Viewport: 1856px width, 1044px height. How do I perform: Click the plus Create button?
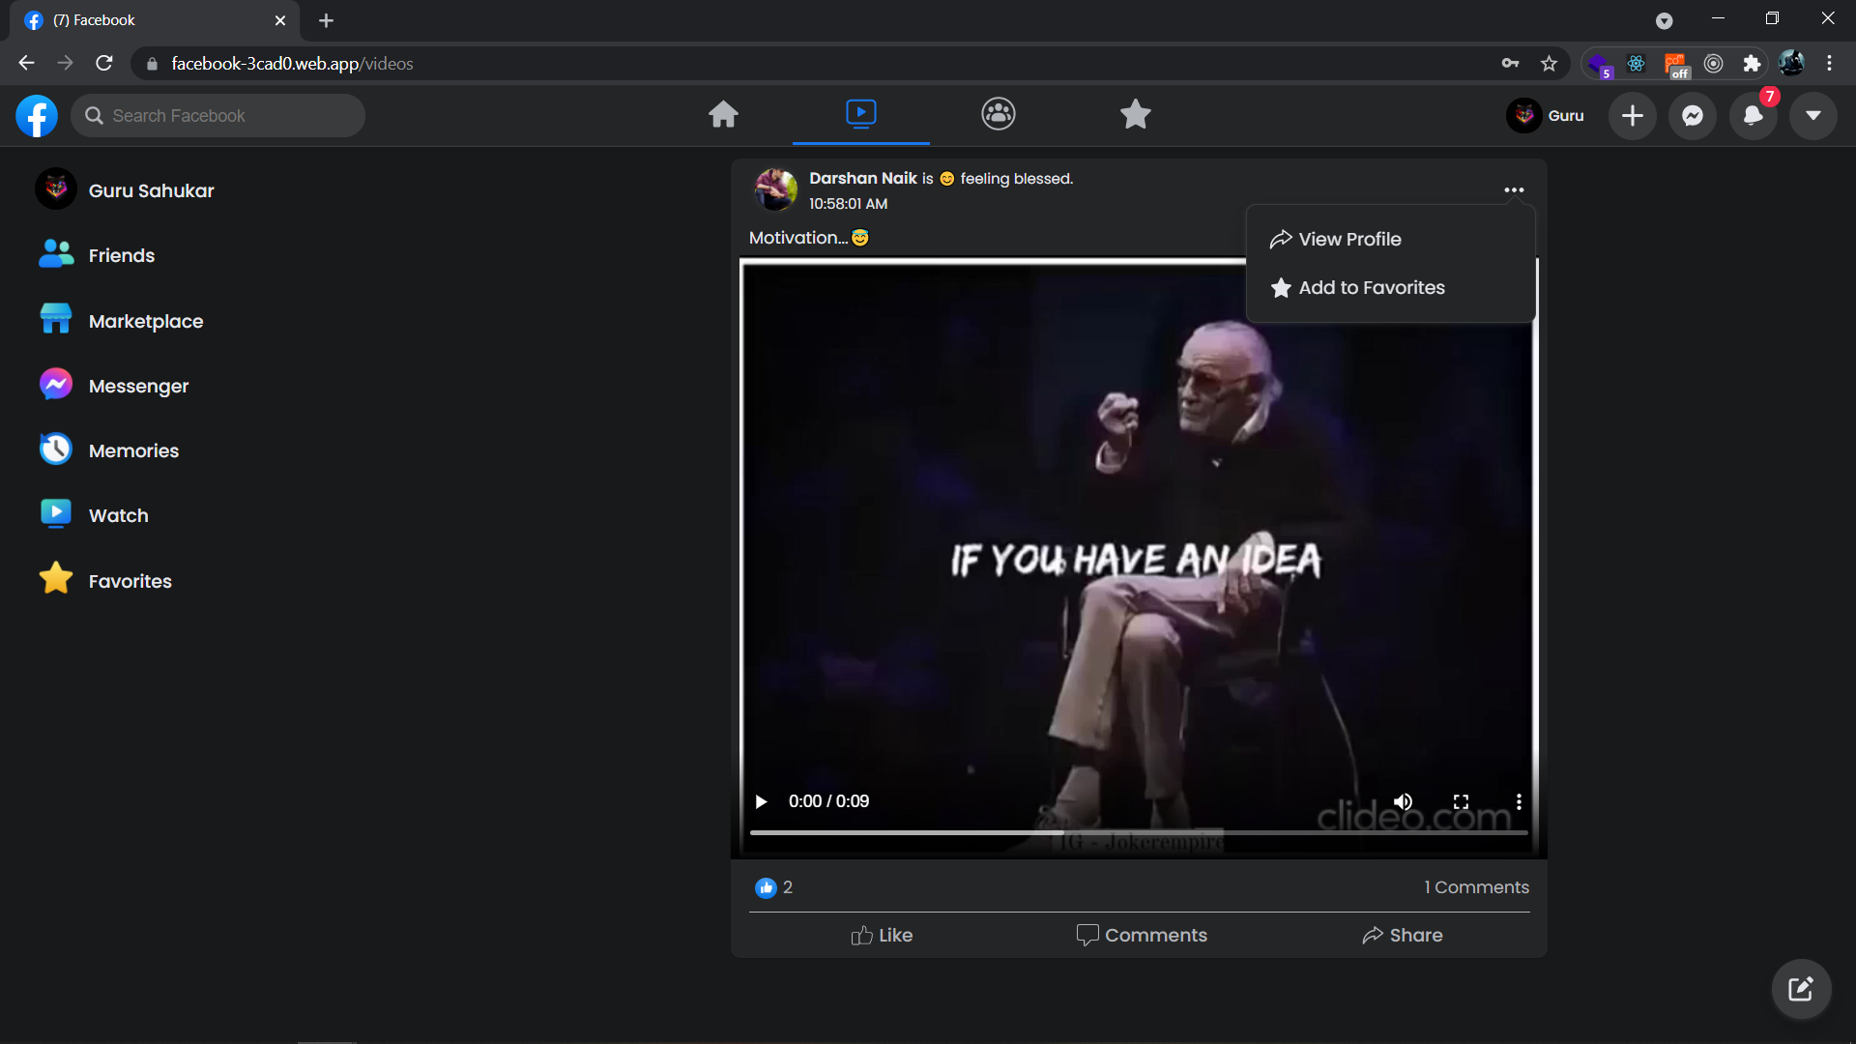pos(1633,116)
